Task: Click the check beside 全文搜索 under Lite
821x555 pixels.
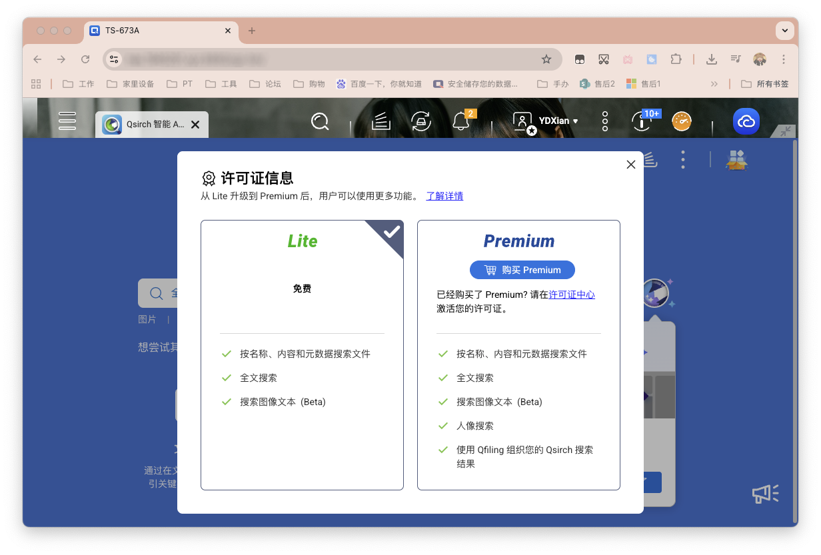Action: coord(227,378)
